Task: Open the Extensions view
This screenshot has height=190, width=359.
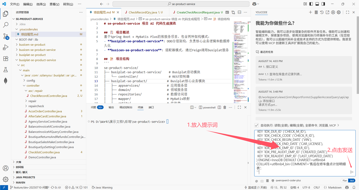Action: 5,58
